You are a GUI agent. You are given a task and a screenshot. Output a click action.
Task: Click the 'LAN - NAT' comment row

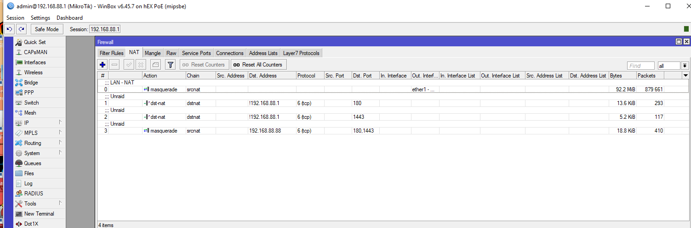393,83
